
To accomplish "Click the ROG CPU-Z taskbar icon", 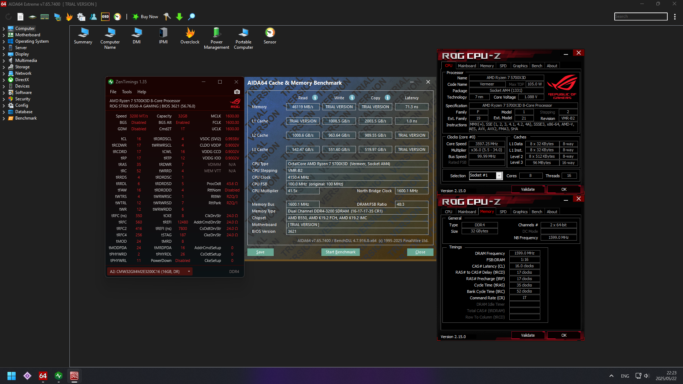I will pos(74,376).
